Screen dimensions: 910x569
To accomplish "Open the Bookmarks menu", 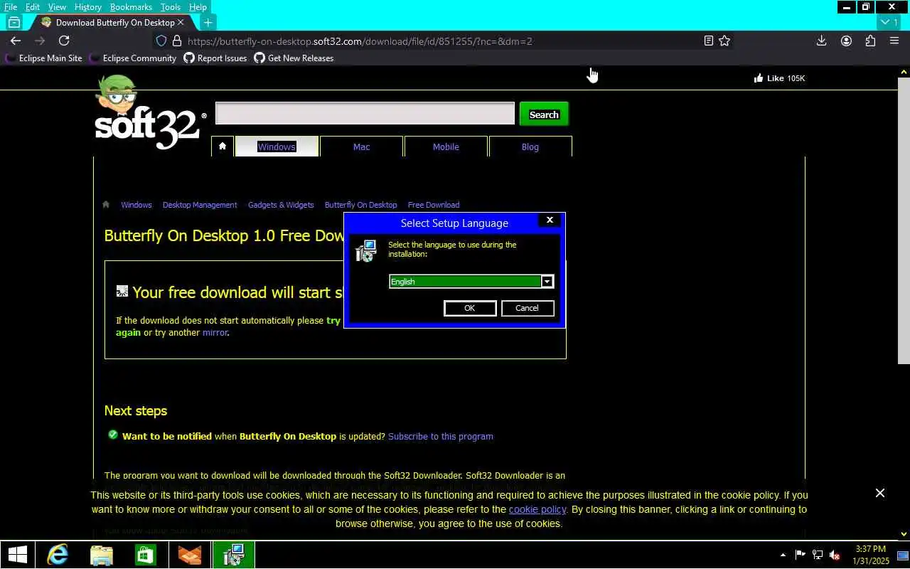I will point(131,7).
